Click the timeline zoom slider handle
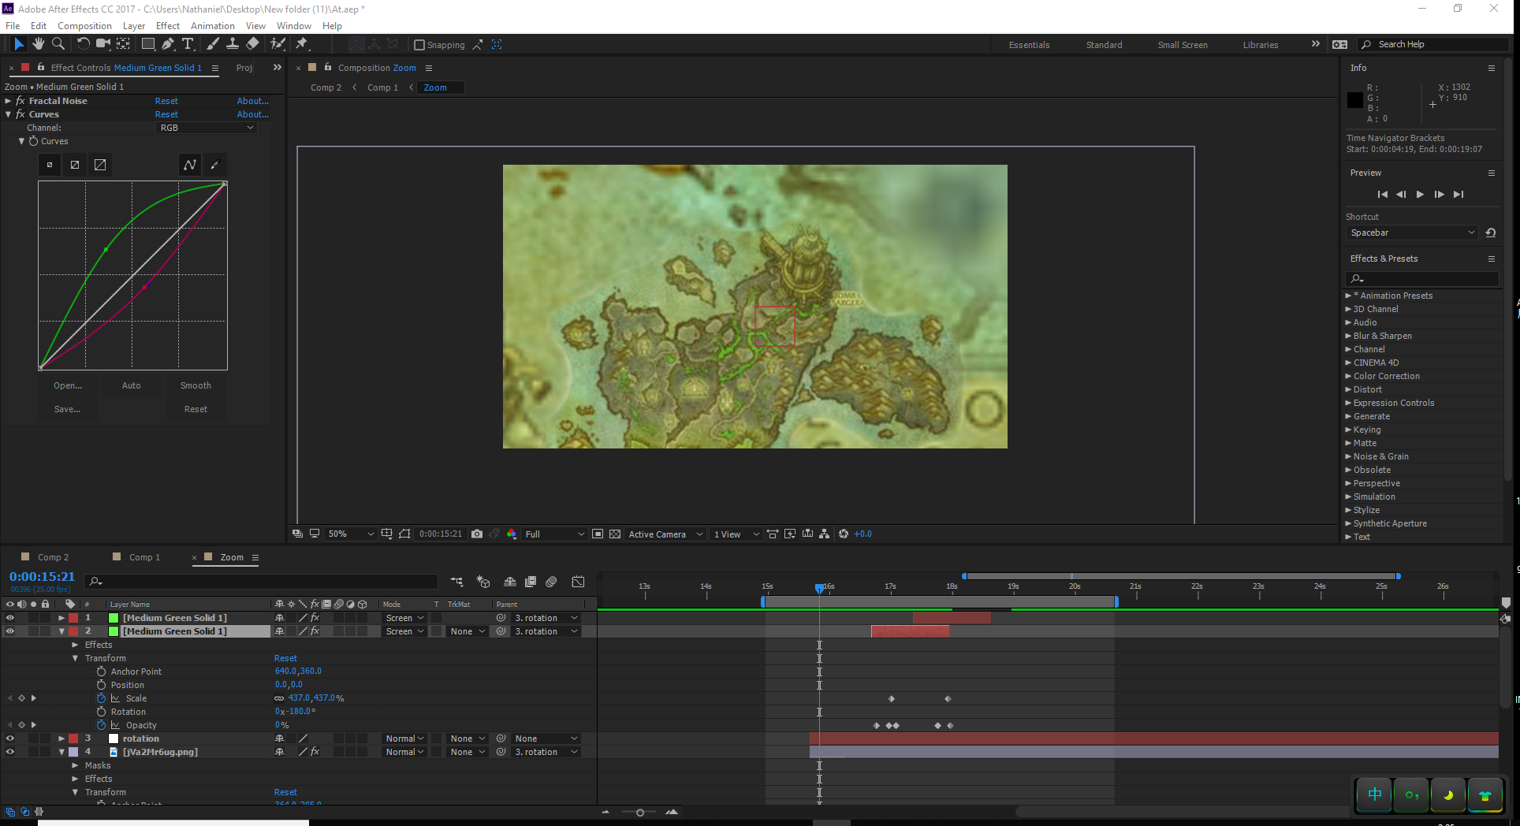Viewport: 1520px width, 826px height. 640,812
